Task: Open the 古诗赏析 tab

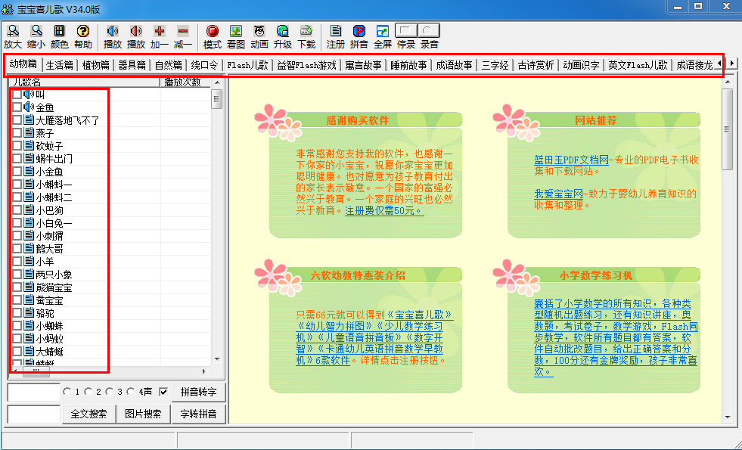Action: pos(536,65)
